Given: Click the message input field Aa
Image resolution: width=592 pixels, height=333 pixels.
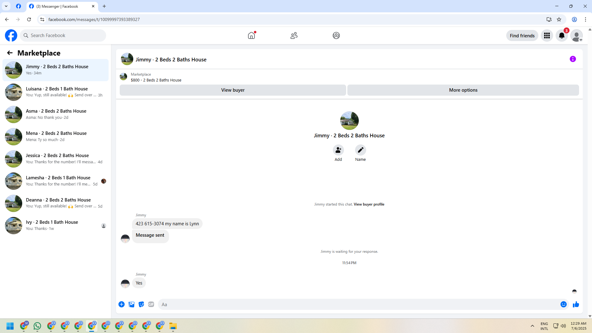Looking at the screenshot, I should (x=358, y=304).
